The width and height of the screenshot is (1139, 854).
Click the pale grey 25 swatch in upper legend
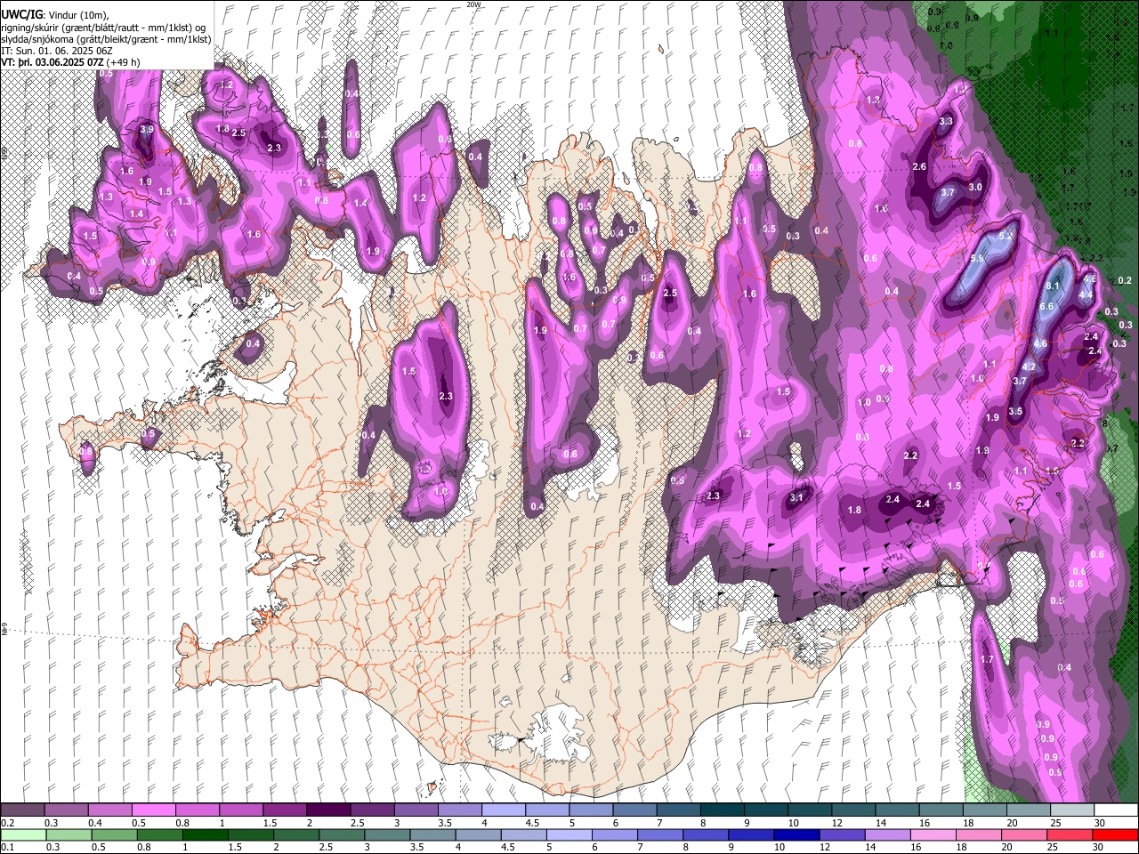click(1072, 810)
